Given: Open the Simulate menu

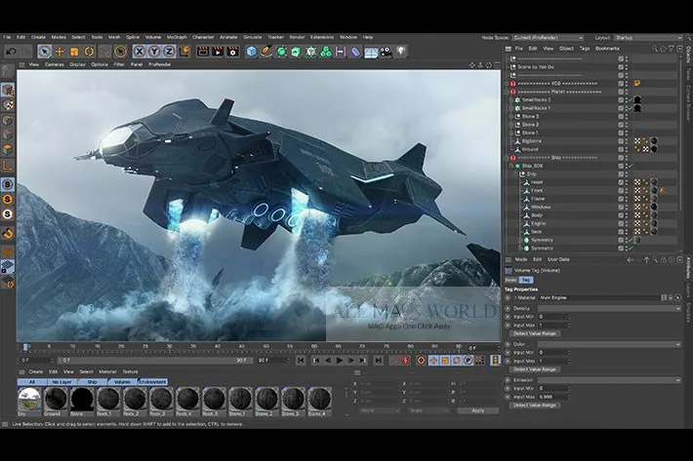Looking at the screenshot, I should point(253,37).
